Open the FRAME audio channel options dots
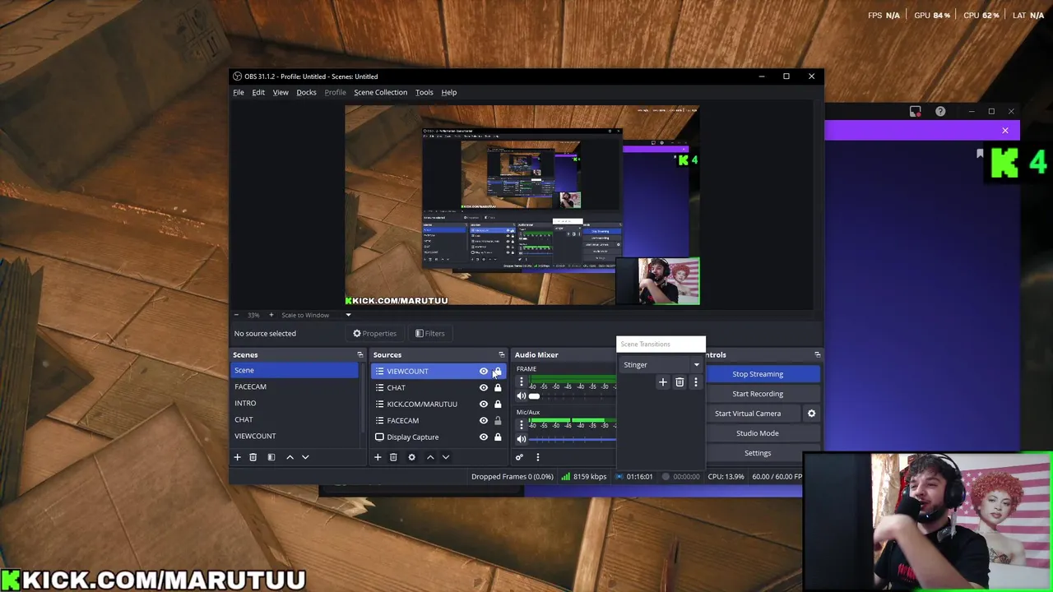This screenshot has width=1053, height=592. pos(521,382)
